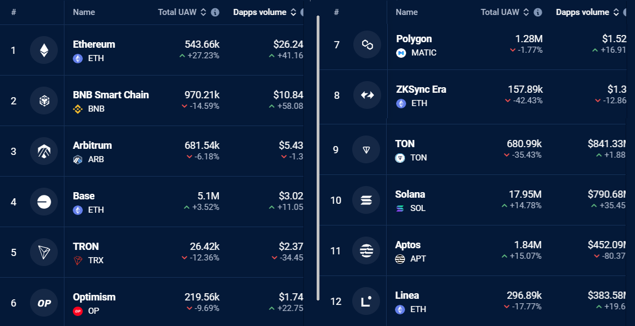
Task: Click the Name column header on left
Action: click(x=84, y=12)
